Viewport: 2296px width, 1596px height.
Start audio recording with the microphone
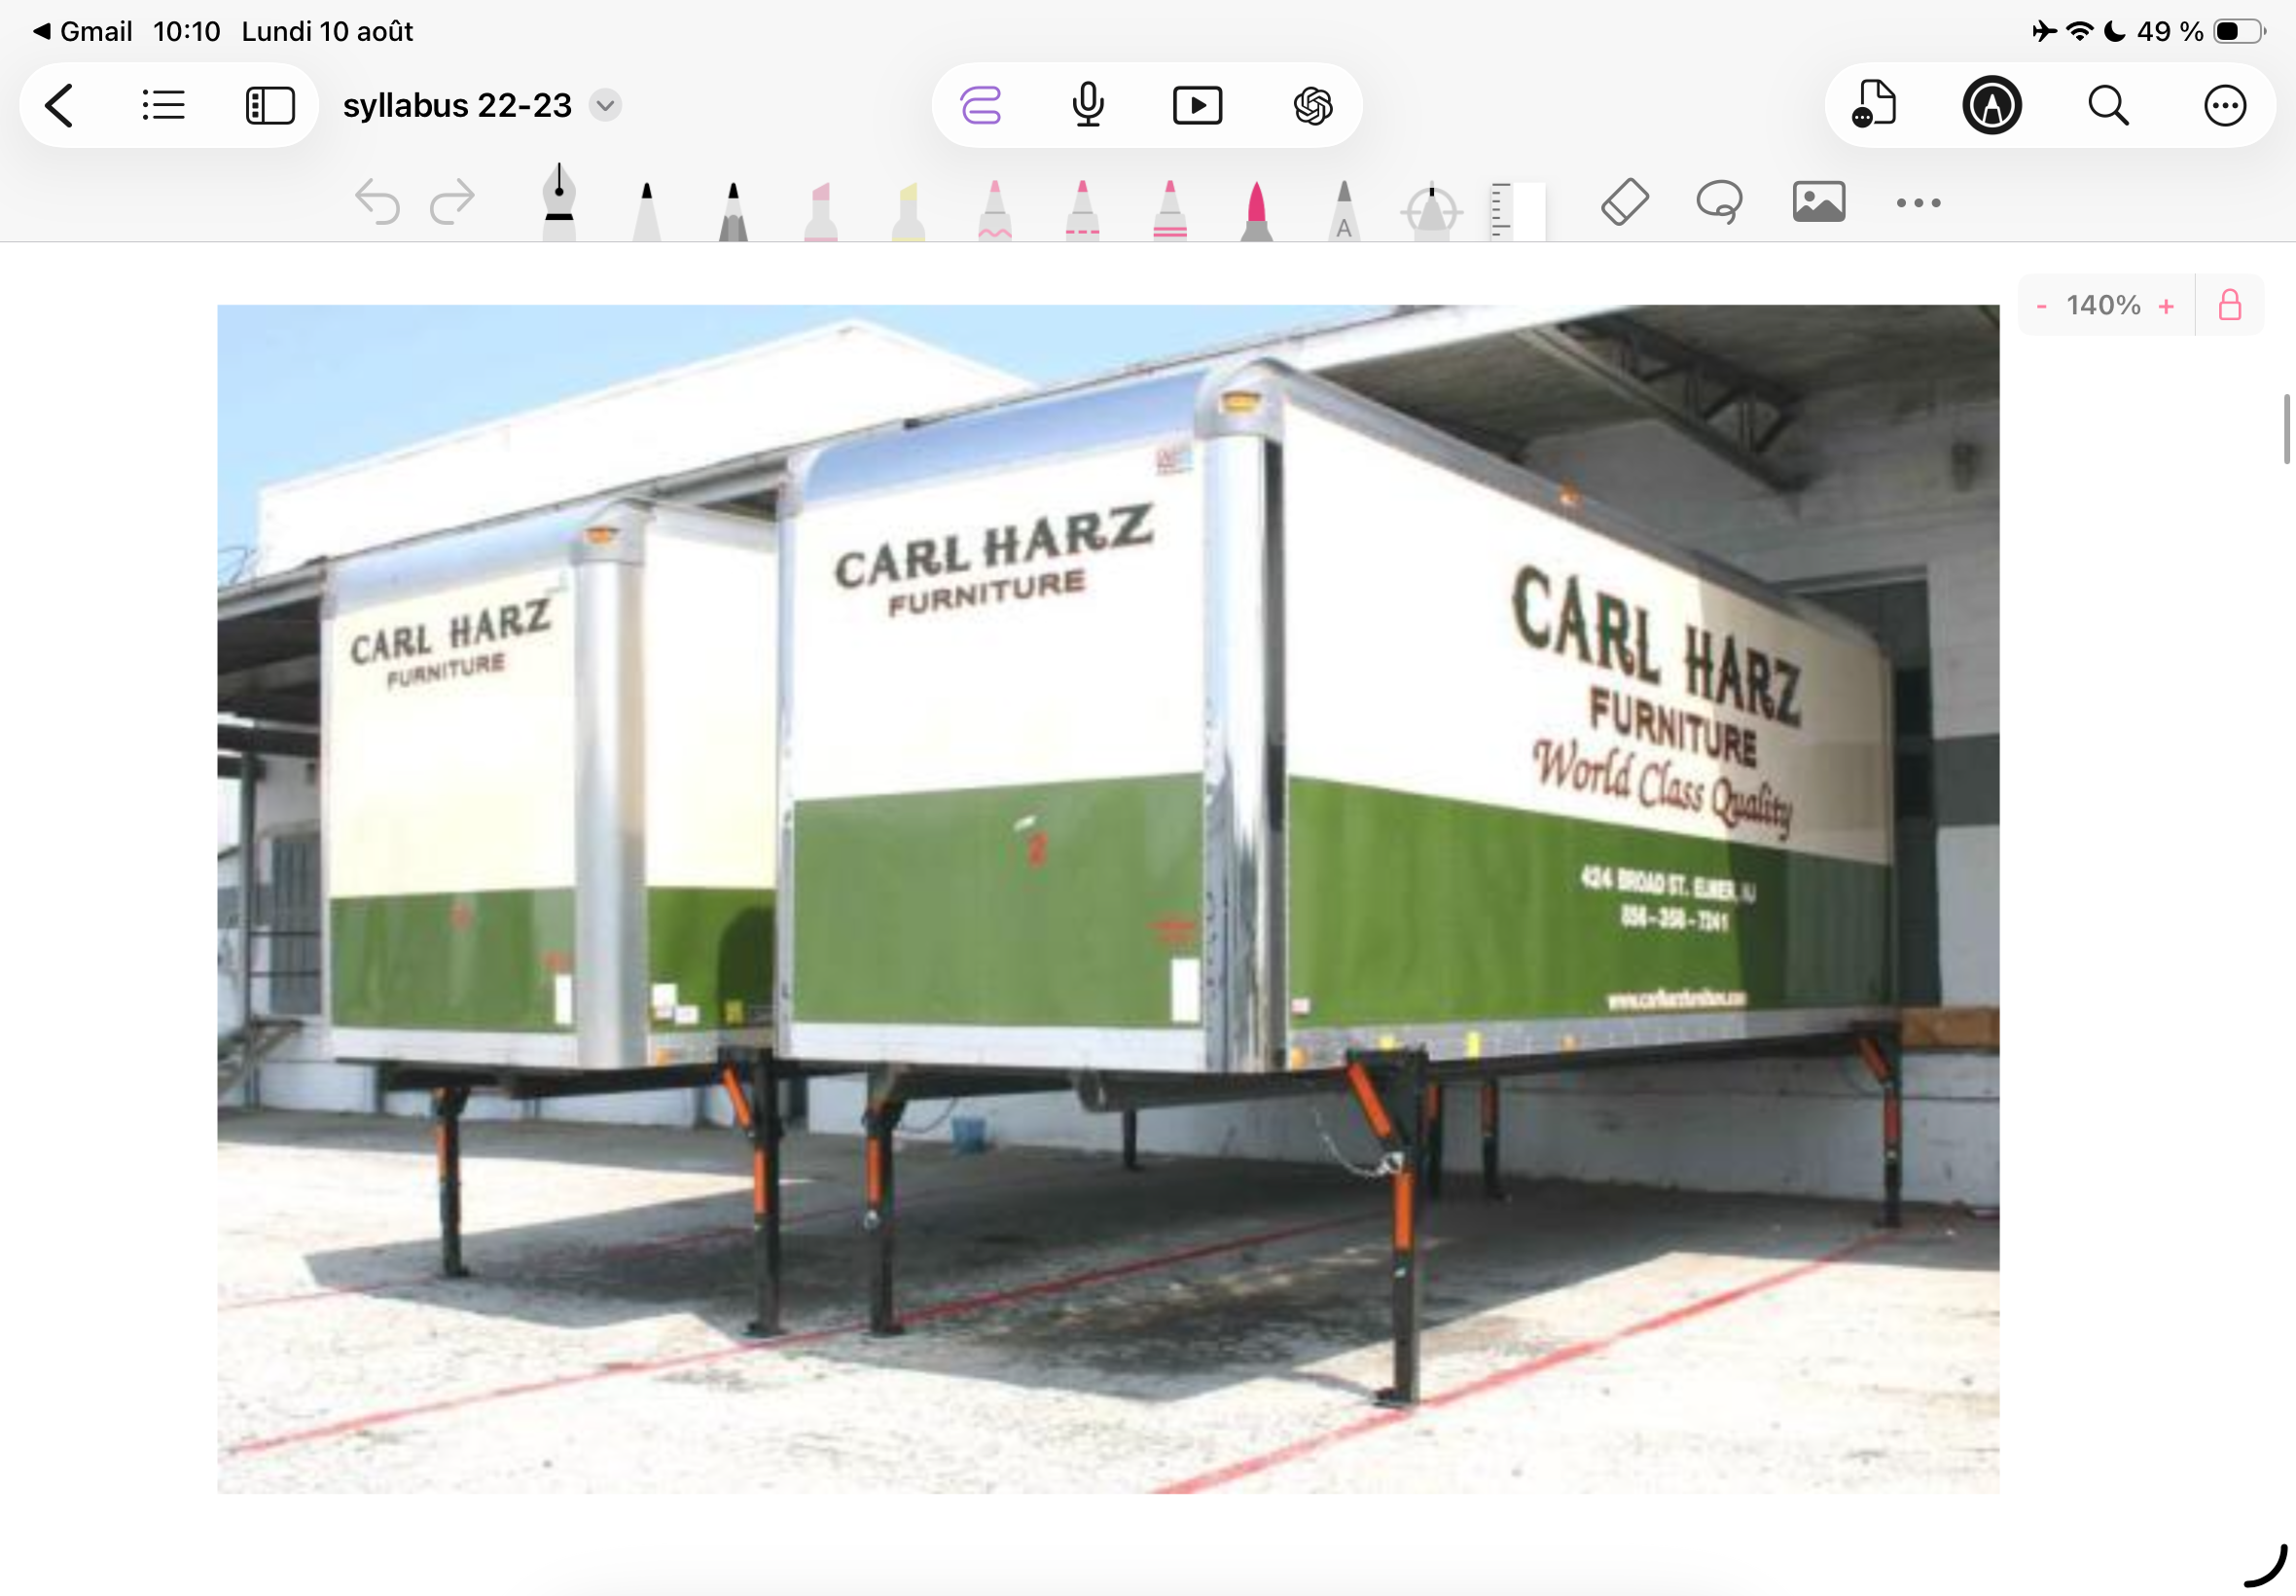coord(1088,105)
